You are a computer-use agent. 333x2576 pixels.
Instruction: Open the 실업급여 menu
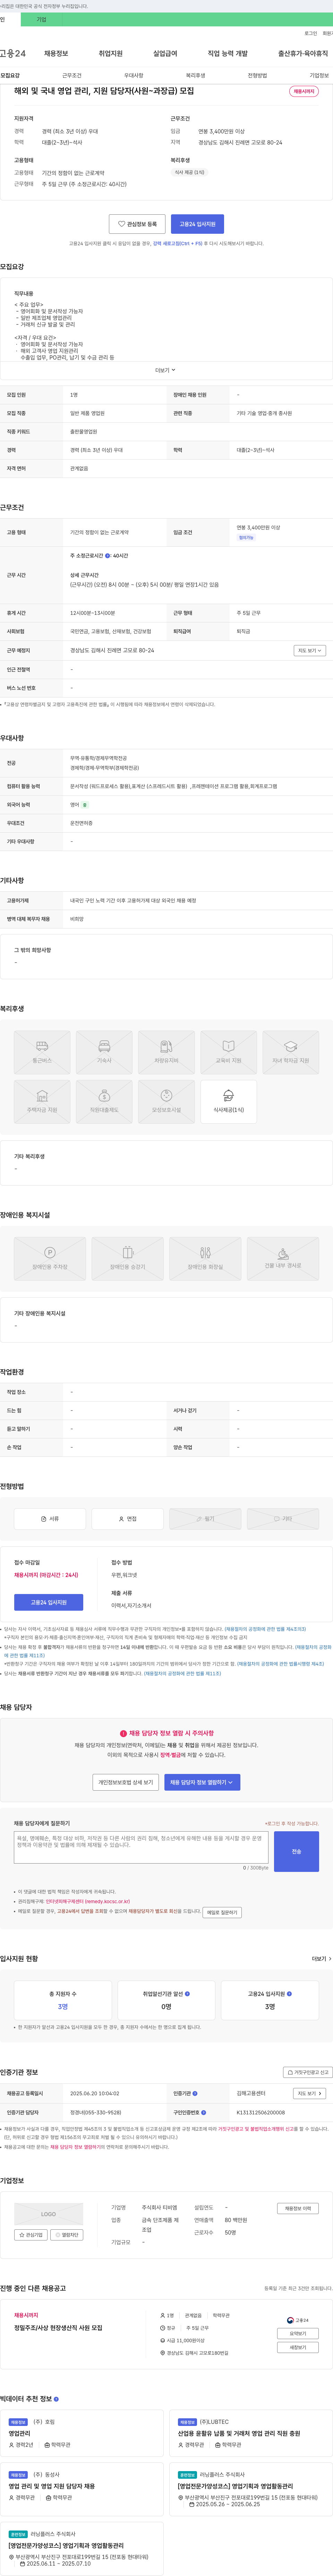(165, 53)
